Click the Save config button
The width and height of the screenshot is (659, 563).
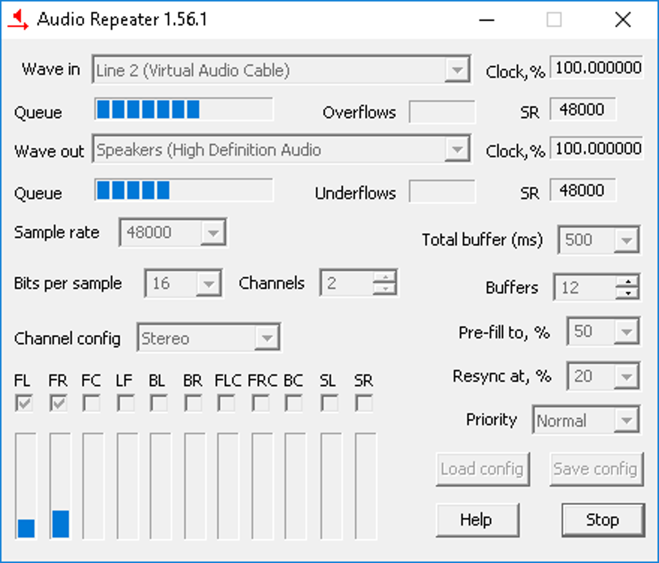596,469
